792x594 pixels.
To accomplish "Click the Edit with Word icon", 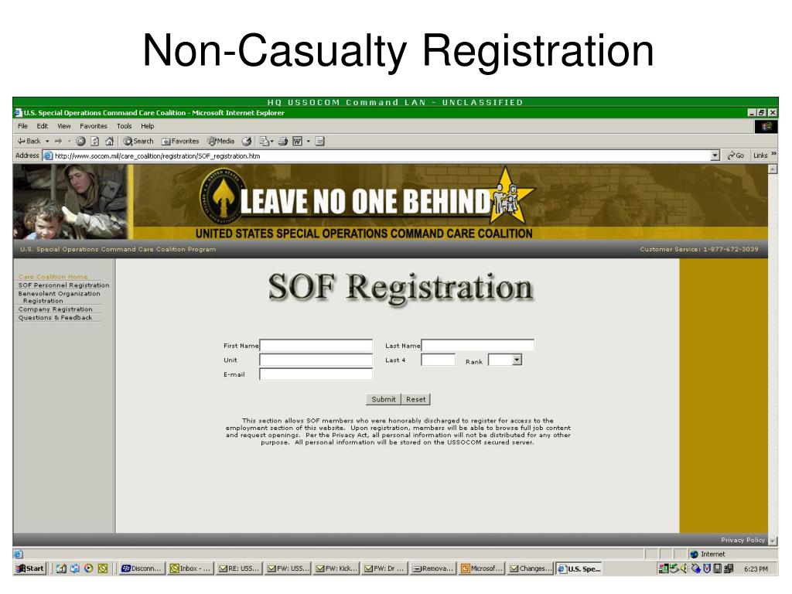I will 298,142.
